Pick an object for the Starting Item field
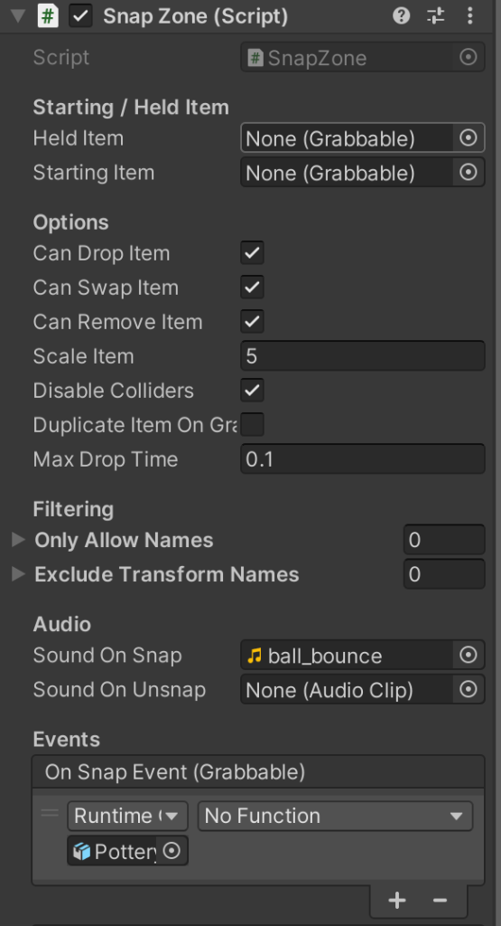Viewport: 501px width, 926px height. pos(468,173)
